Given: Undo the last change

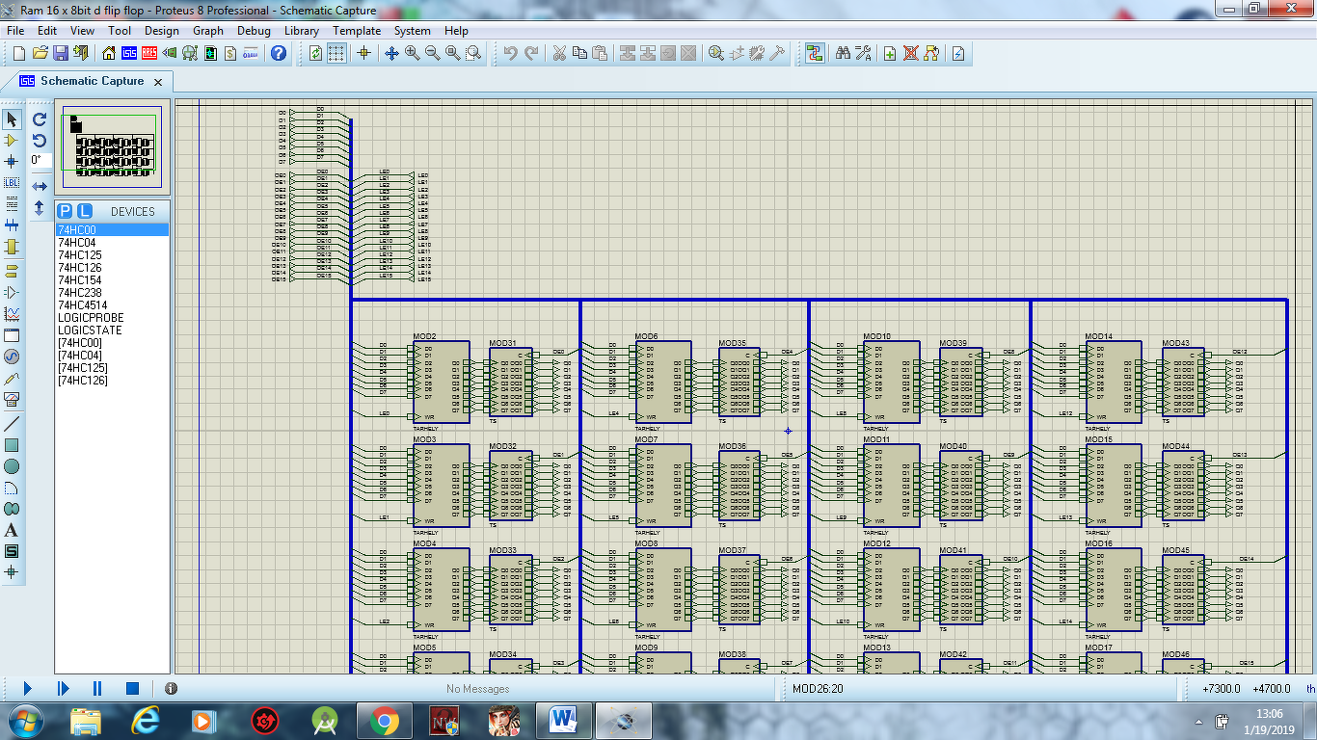Looking at the screenshot, I should 511,53.
